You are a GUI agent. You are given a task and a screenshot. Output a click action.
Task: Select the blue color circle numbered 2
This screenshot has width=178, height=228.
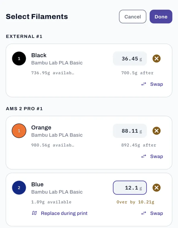(19, 188)
